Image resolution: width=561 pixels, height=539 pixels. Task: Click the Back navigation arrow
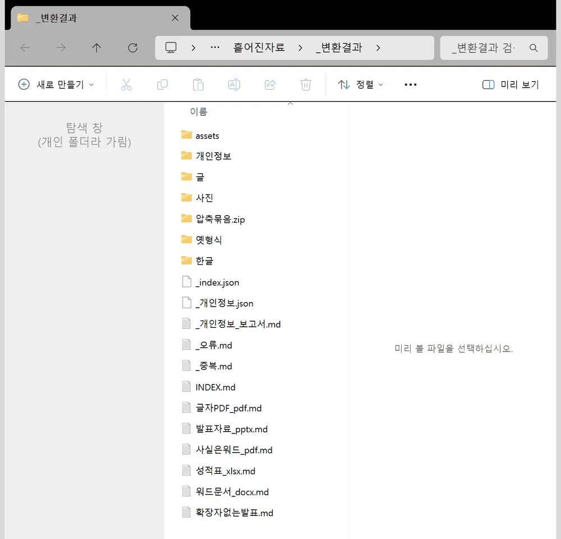pos(25,48)
